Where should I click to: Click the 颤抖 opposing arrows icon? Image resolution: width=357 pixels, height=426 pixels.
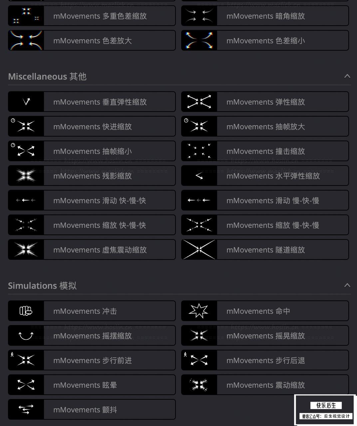click(x=26, y=410)
